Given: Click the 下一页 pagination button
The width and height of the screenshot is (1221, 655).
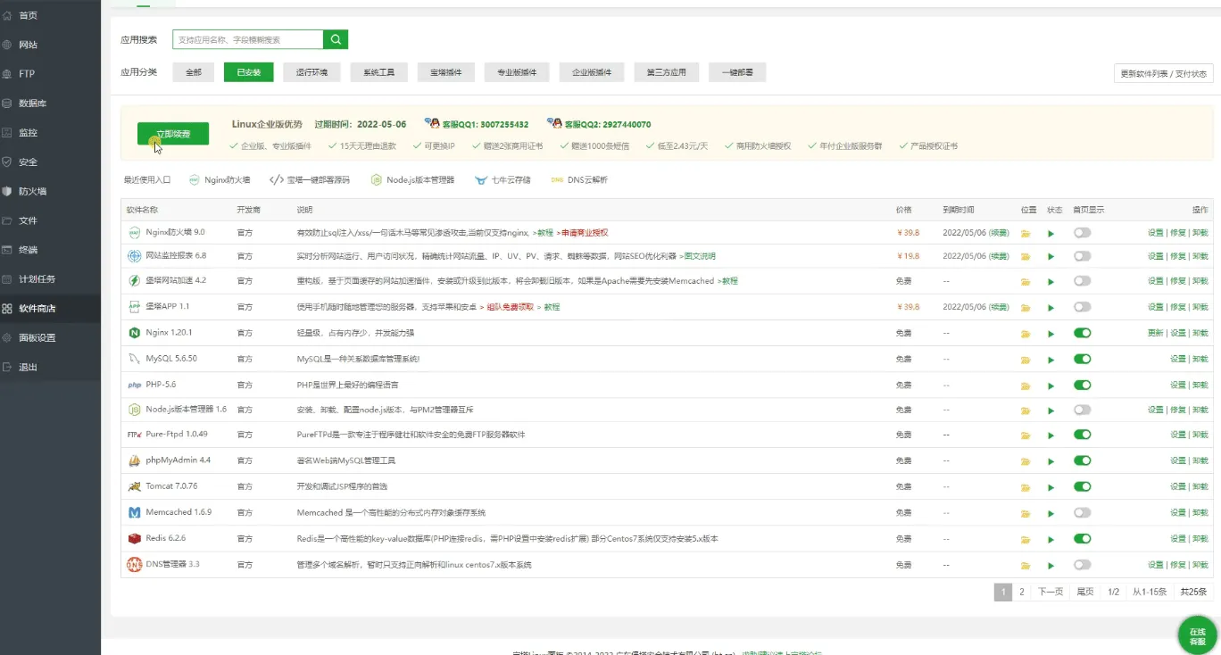Looking at the screenshot, I should coord(1051,592).
